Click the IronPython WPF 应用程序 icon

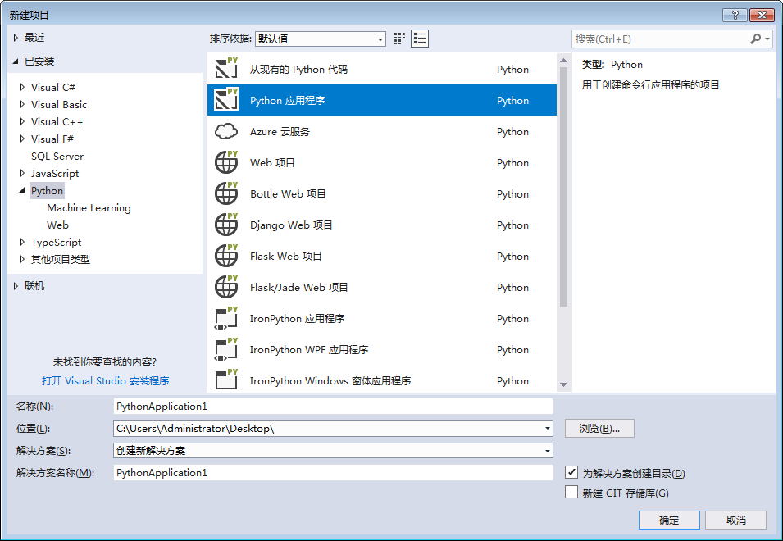pyautogui.click(x=226, y=349)
